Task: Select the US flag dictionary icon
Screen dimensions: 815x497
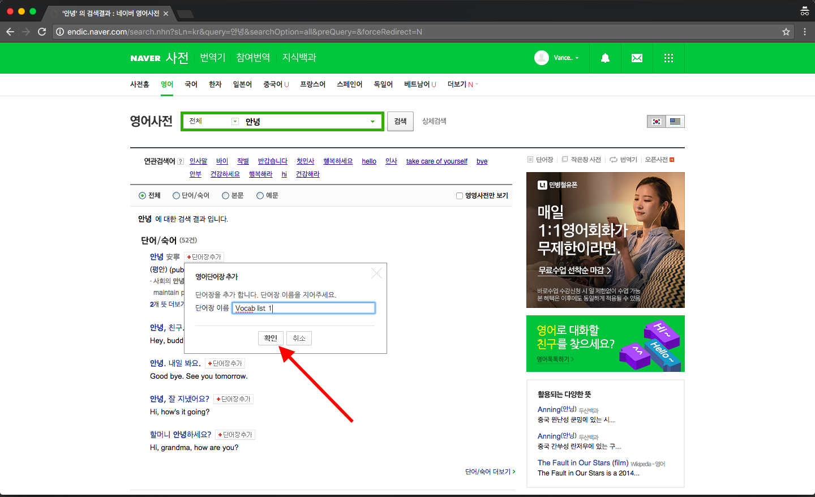Action: [x=675, y=121]
